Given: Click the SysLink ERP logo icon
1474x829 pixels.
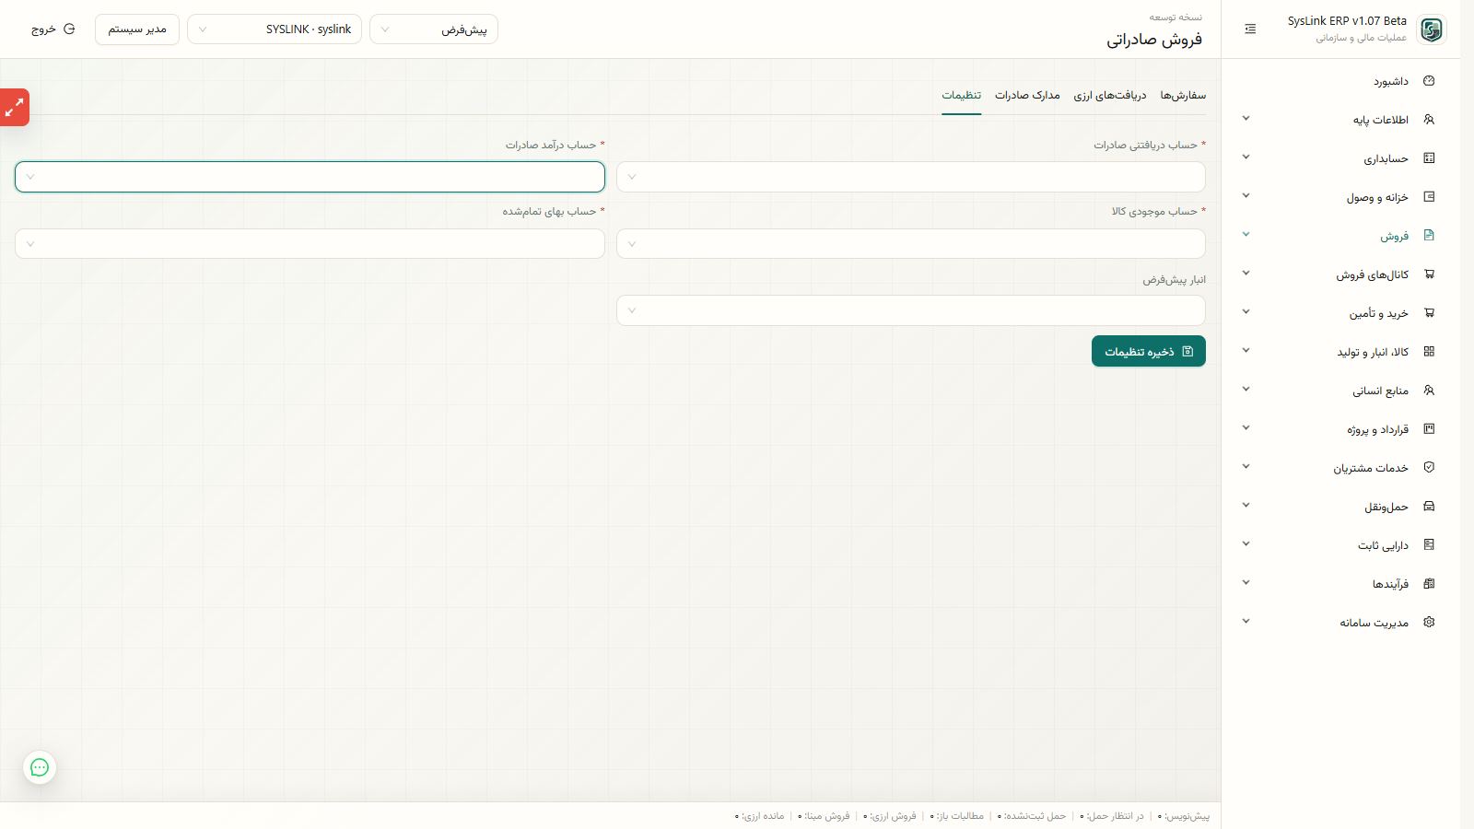Looking at the screenshot, I should click(1431, 29).
